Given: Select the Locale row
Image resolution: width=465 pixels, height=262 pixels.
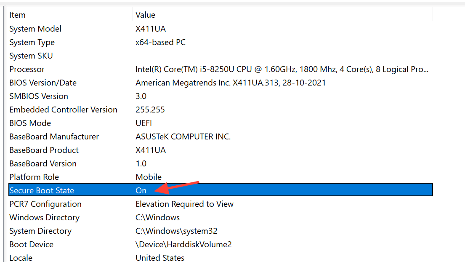Looking at the screenshot, I should (x=21, y=257).
